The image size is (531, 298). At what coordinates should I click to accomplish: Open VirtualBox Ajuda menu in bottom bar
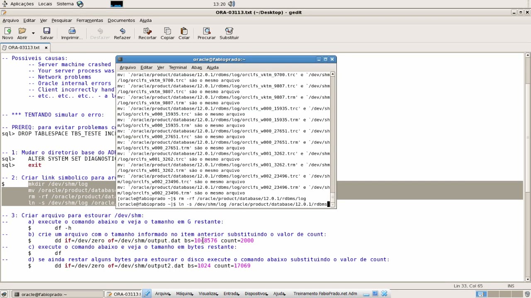(x=279, y=294)
